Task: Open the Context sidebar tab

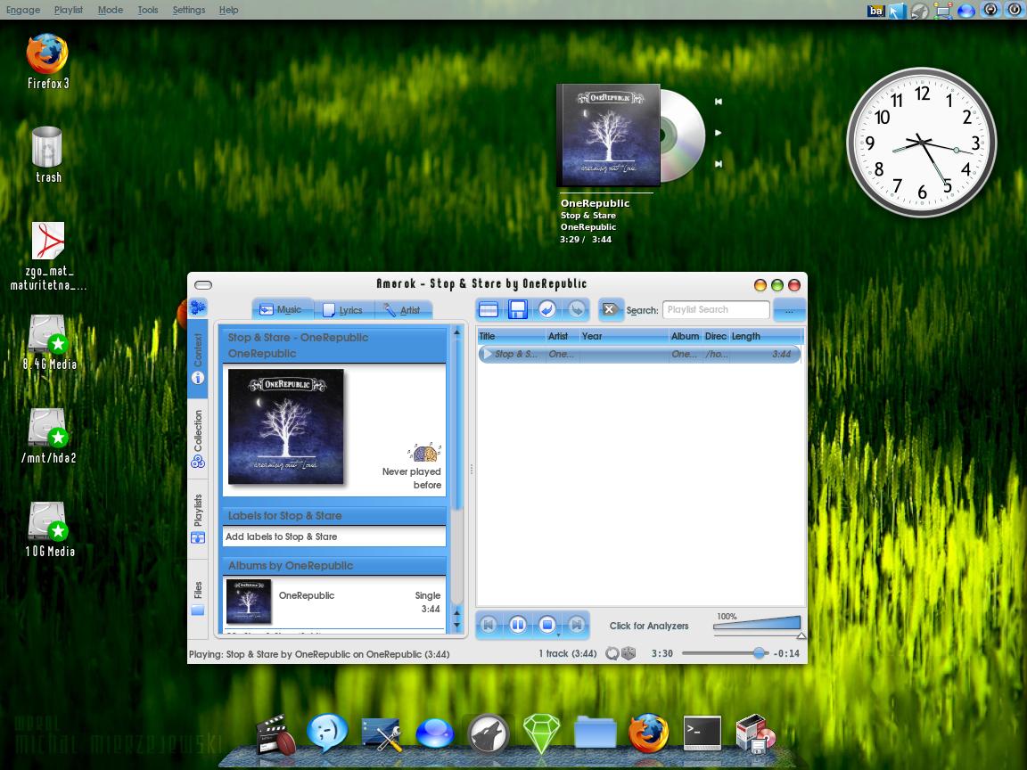Action: point(198,358)
